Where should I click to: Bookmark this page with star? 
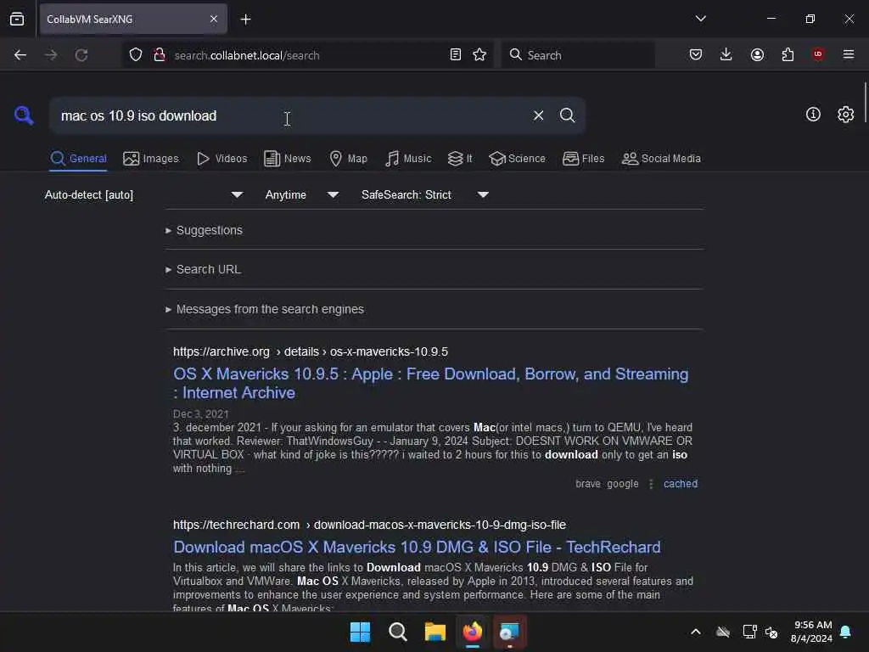(x=479, y=55)
